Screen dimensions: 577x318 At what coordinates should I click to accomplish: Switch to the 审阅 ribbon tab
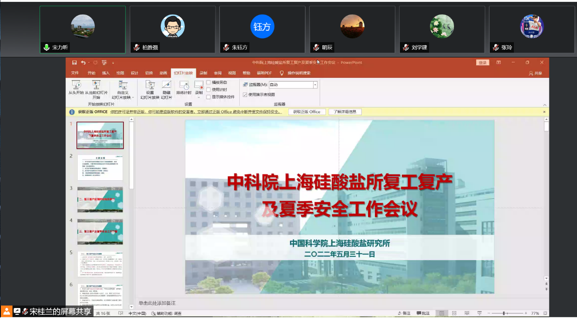point(217,73)
